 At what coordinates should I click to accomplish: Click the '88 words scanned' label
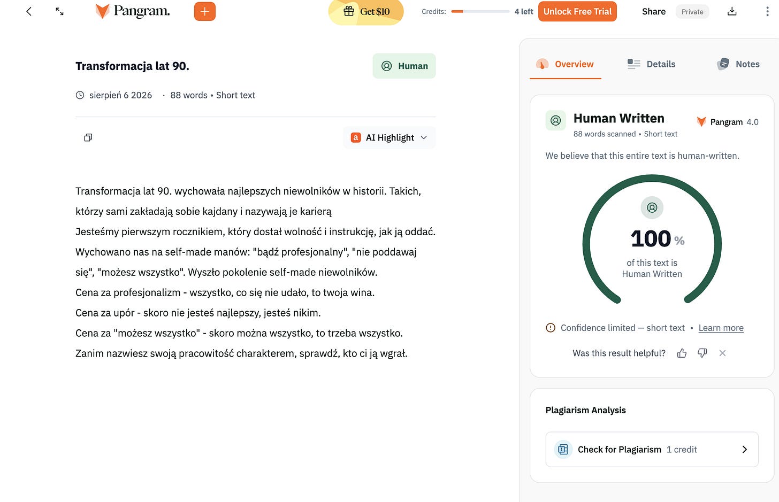click(x=605, y=134)
